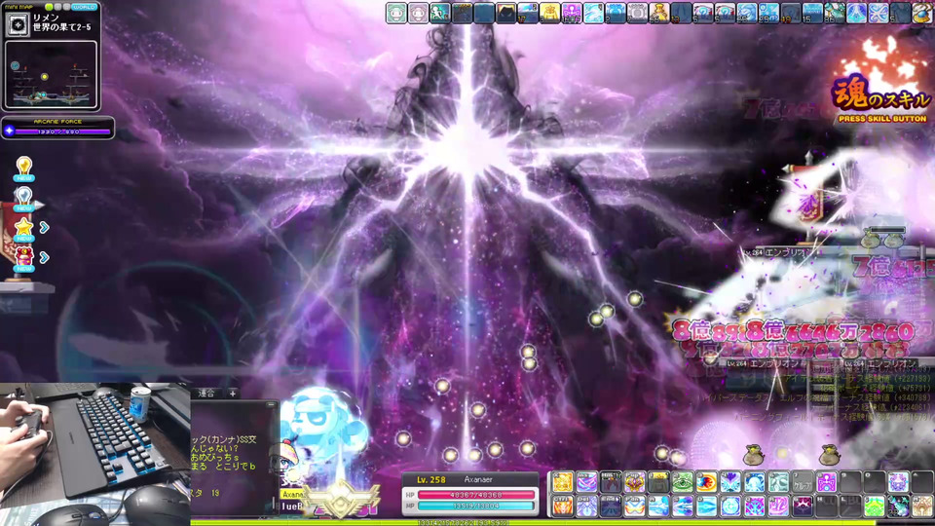The image size is (935, 526).
Task: Click the running figure buff icon
Action: click(x=440, y=13)
